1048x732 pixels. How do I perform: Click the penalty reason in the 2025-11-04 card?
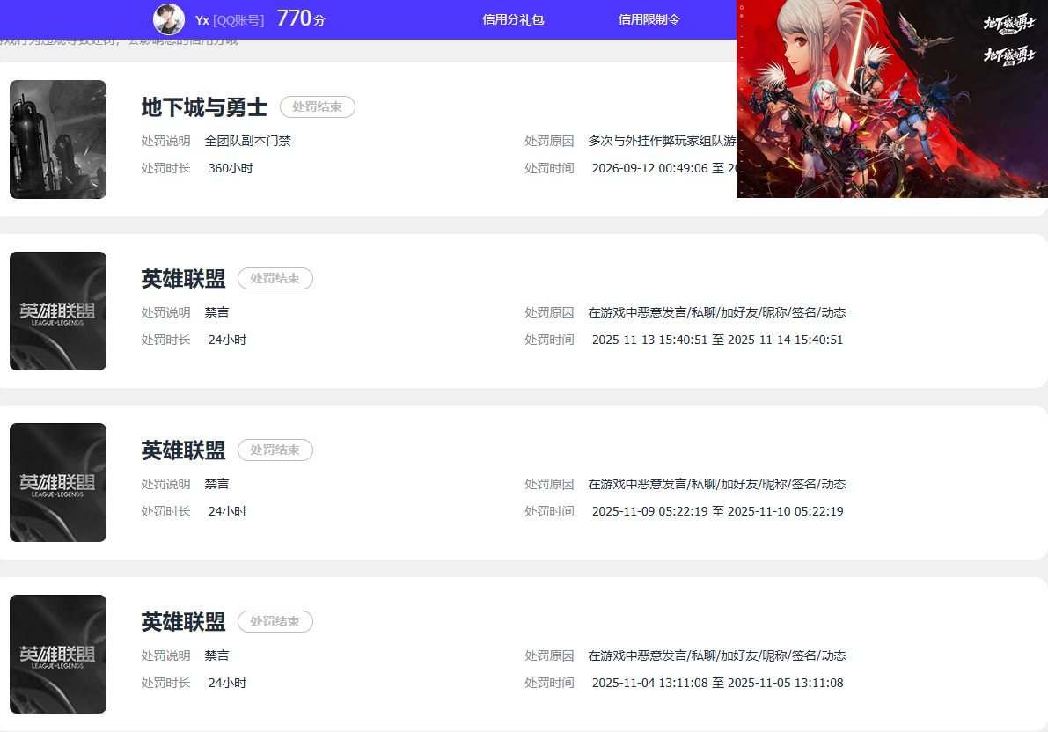pyautogui.click(x=717, y=655)
